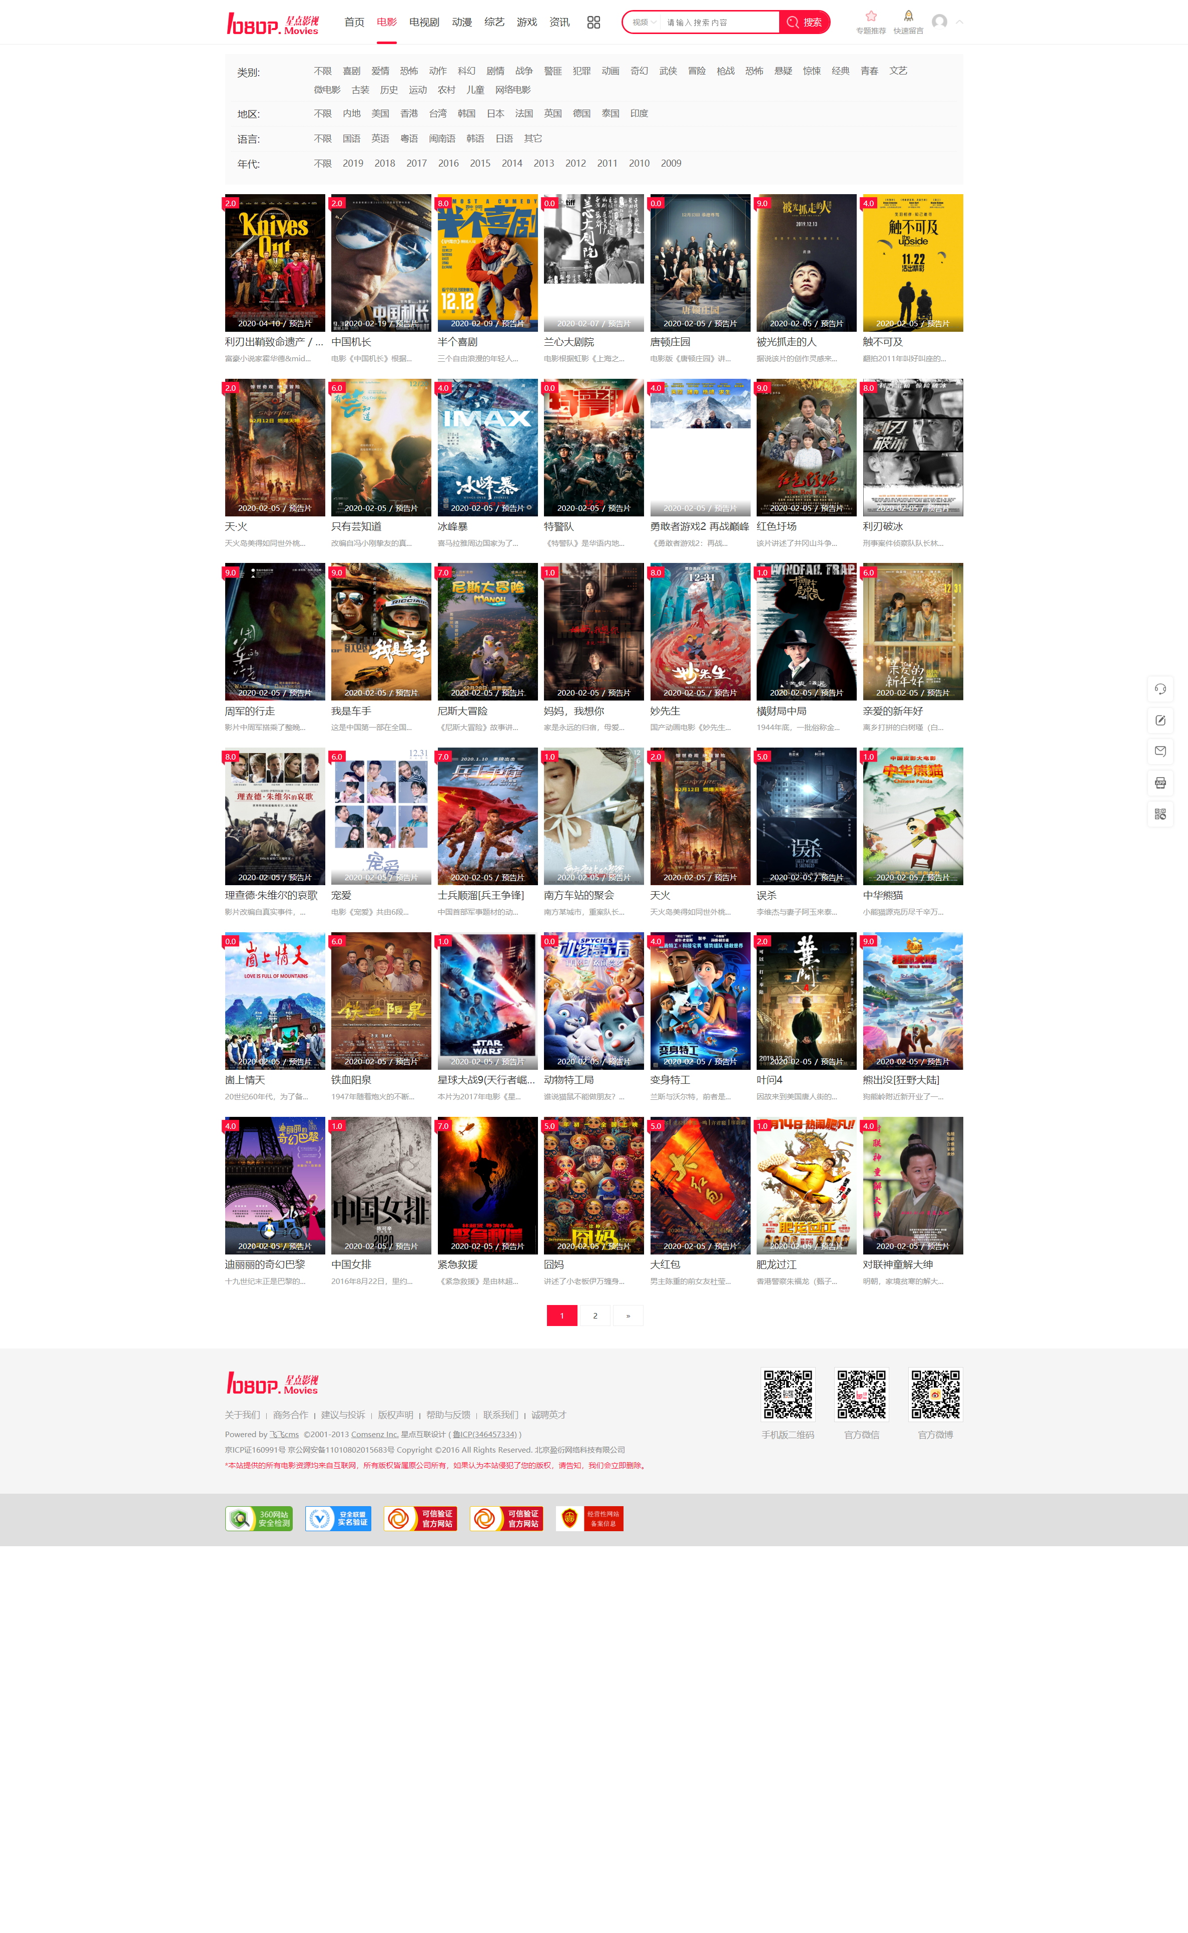
Task: Filter category by 科幻
Action: [x=467, y=71]
